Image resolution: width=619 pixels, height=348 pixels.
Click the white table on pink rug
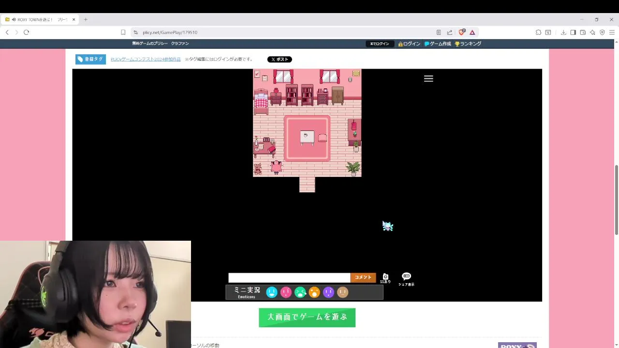pyautogui.click(x=307, y=137)
